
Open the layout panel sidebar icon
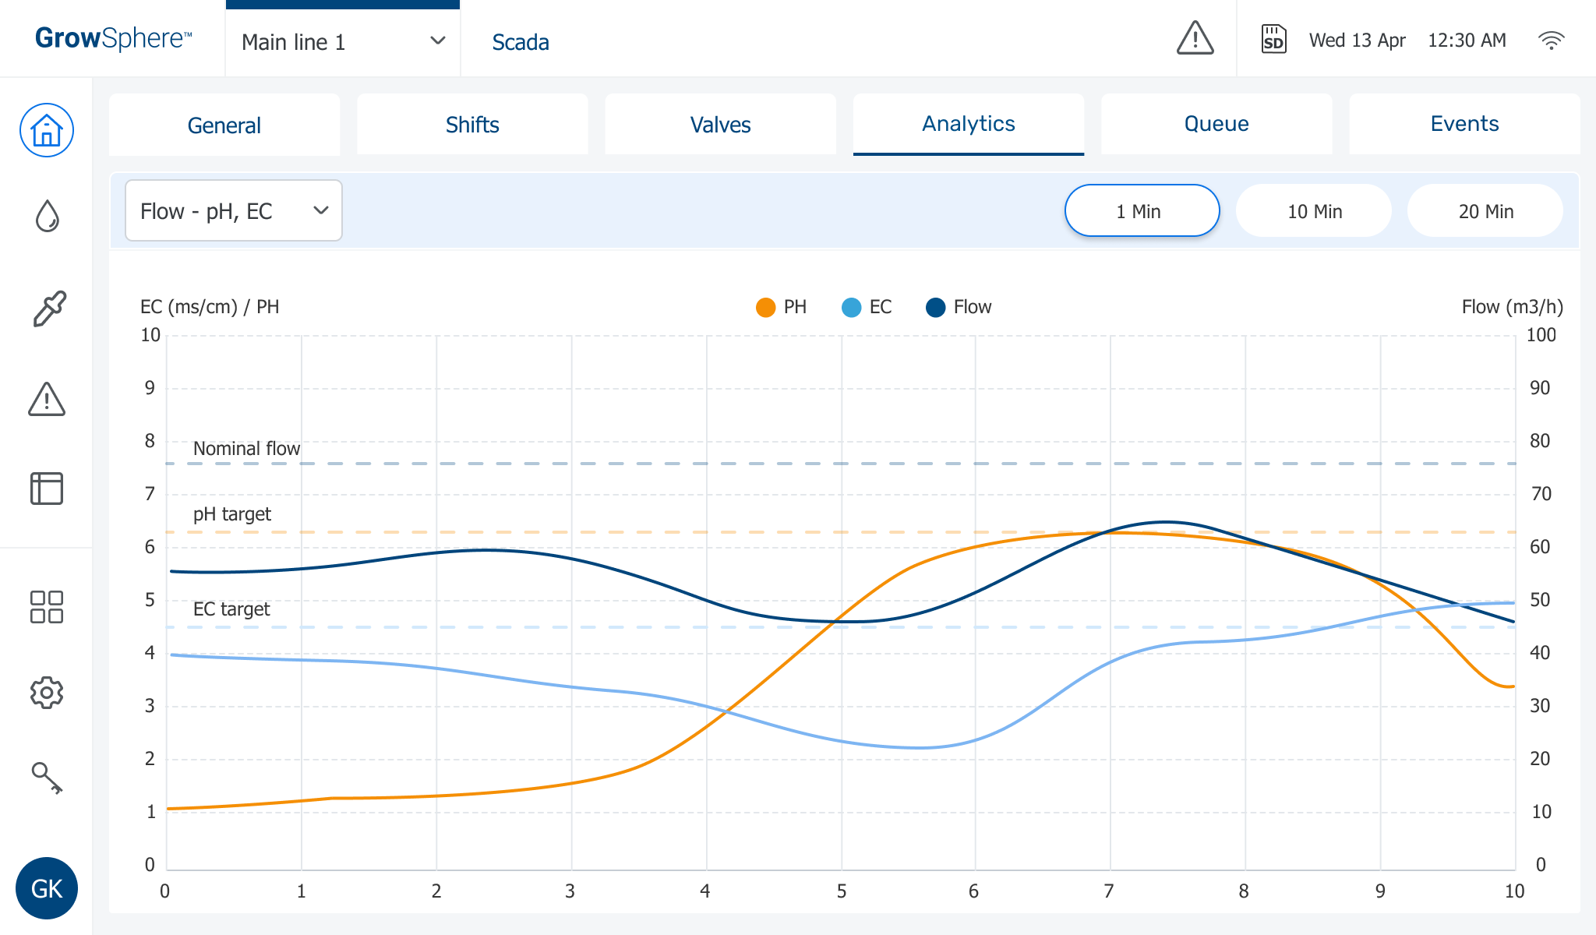pyautogui.click(x=47, y=489)
